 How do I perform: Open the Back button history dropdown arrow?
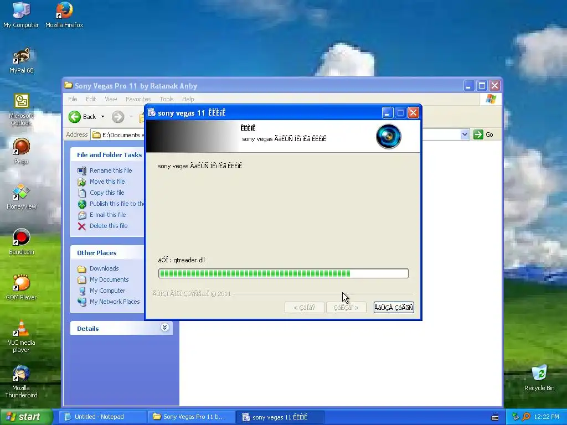102,117
